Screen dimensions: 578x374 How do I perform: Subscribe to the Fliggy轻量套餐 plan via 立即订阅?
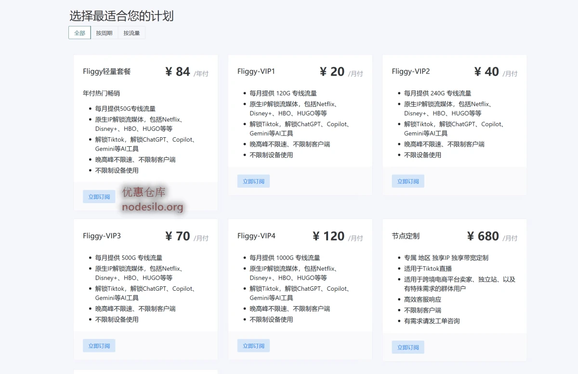click(99, 196)
